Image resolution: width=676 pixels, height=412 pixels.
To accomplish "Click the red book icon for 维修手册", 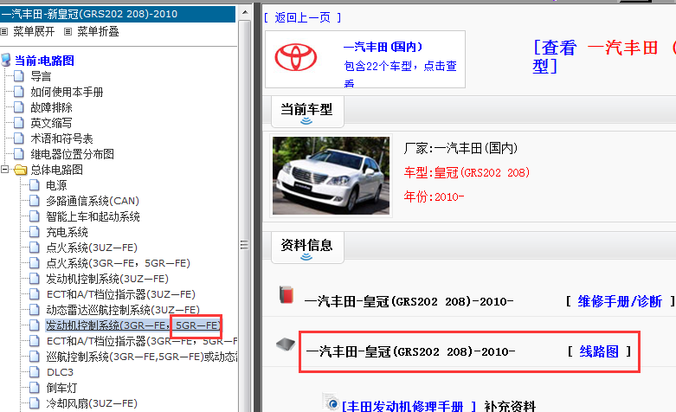I will click(286, 295).
